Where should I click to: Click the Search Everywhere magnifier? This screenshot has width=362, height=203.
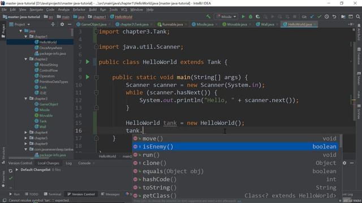[x=358, y=16]
